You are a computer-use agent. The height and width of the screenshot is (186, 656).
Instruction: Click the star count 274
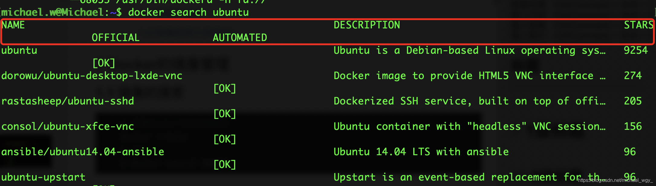point(633,76)
